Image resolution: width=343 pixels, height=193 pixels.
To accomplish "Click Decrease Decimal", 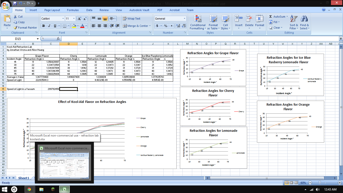I will [x=184, y=26].
